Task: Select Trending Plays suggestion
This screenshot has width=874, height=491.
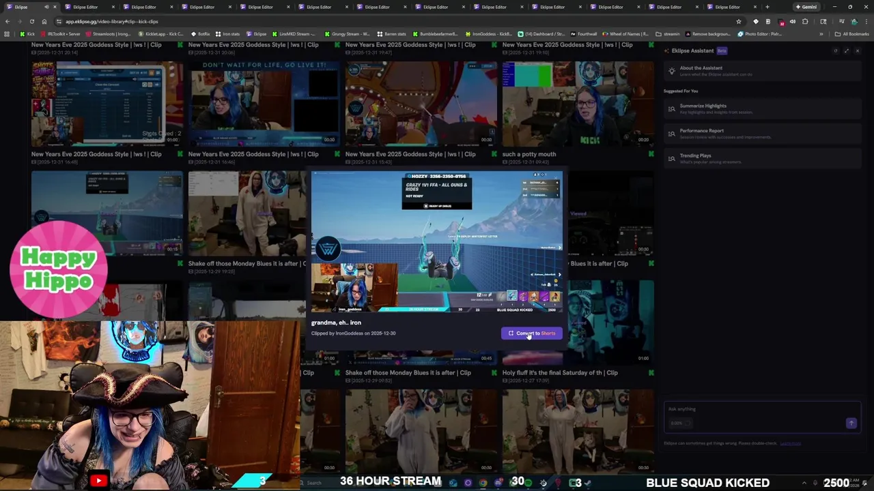Action: click(x=762, y=158)
